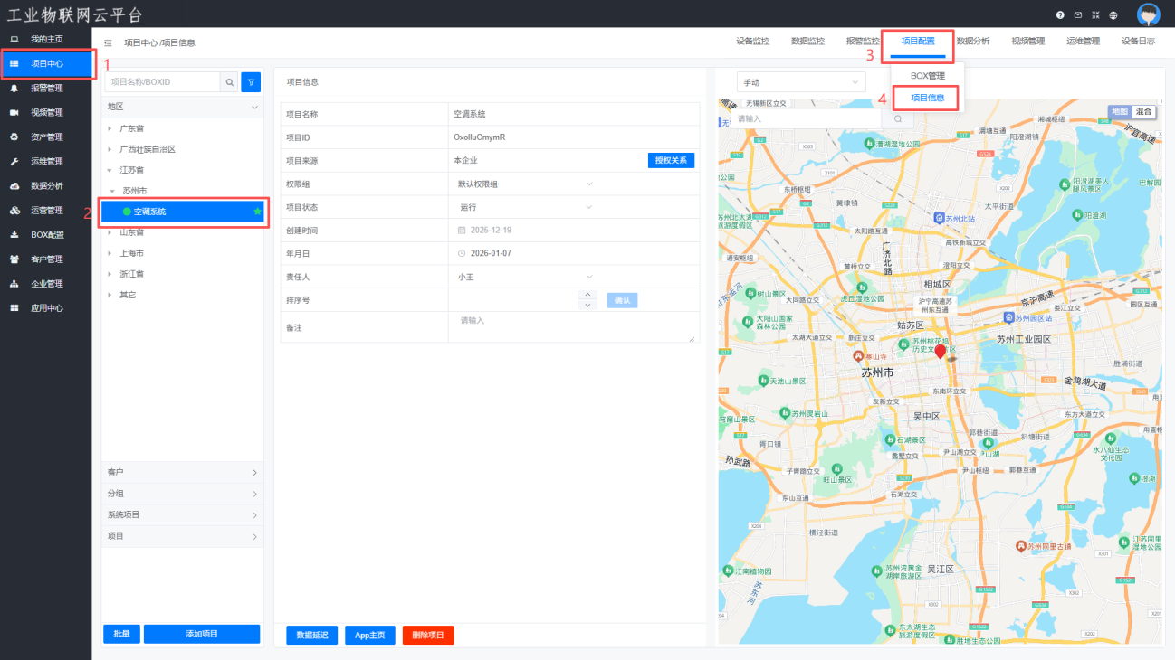Expand the 客户 panel section
This screenshot has height=660, width=1175.
coord(182,472)
